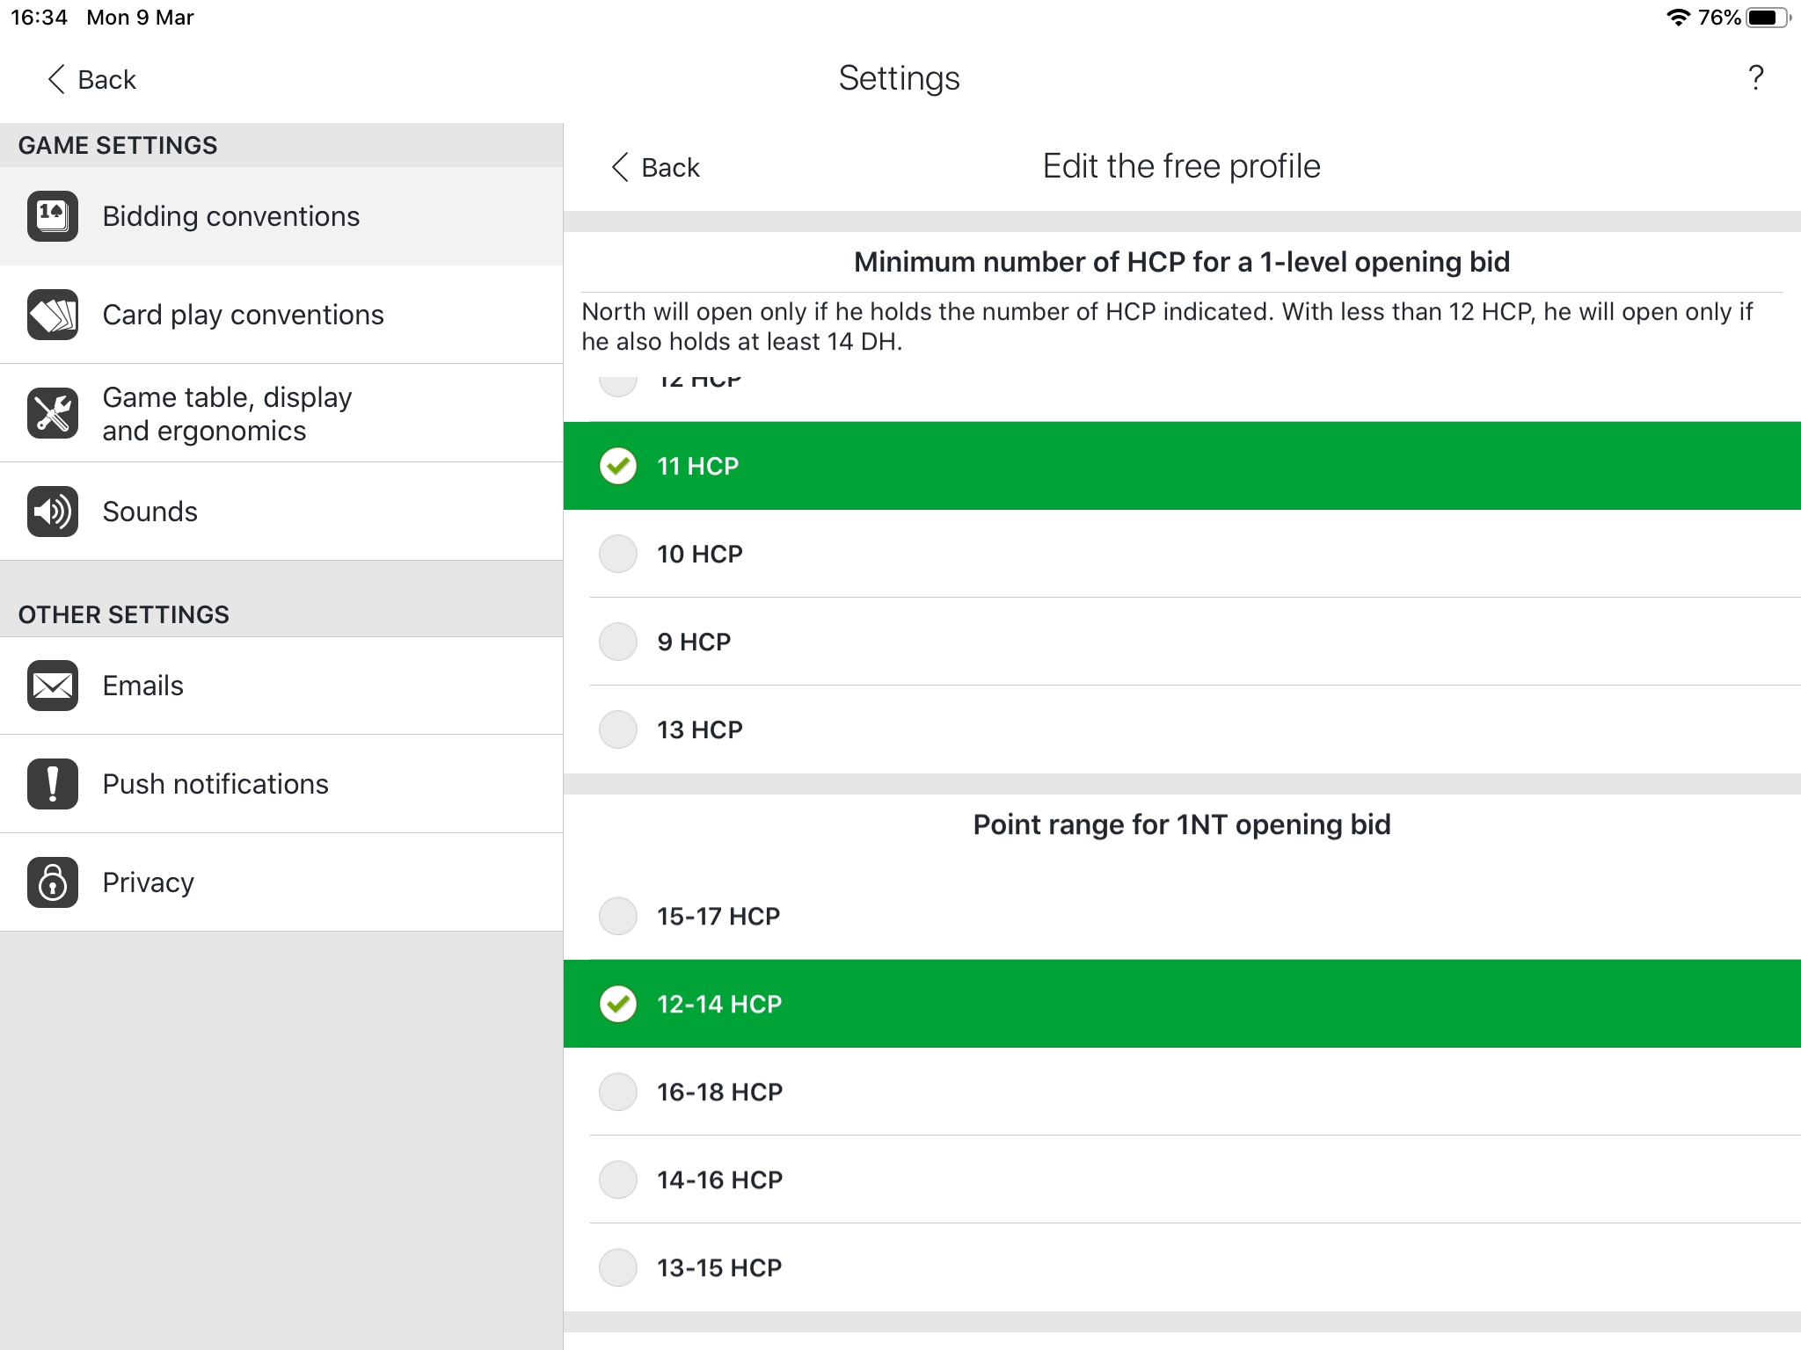The height and width of the screenshot is (1350, 1801).
Task: Open the Sounds settings entry
Action: click(149, 512)
